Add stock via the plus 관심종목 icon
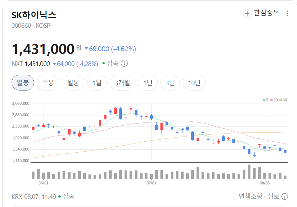The height and width of the screenshot is (207, 297). 247,13
